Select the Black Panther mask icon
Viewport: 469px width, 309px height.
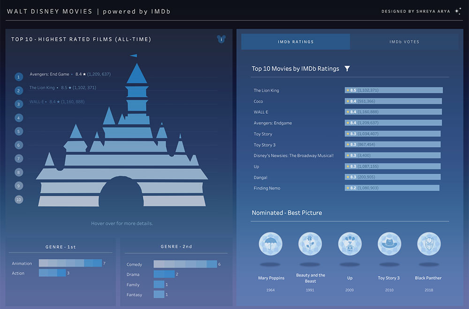[x=429, y=244]
